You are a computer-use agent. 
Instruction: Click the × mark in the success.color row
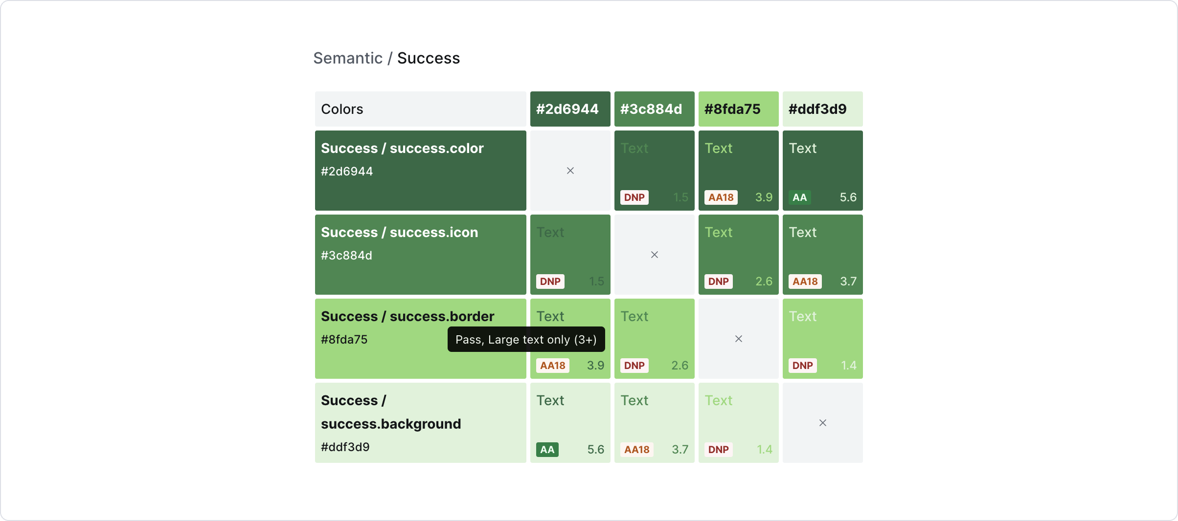[x=570, y=171]
